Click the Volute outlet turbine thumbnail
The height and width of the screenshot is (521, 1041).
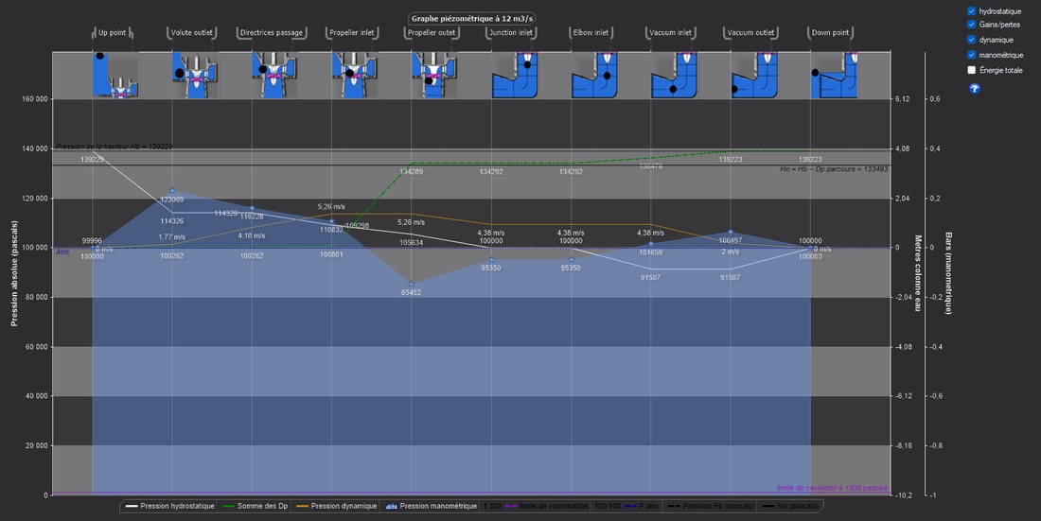point(195,75)
